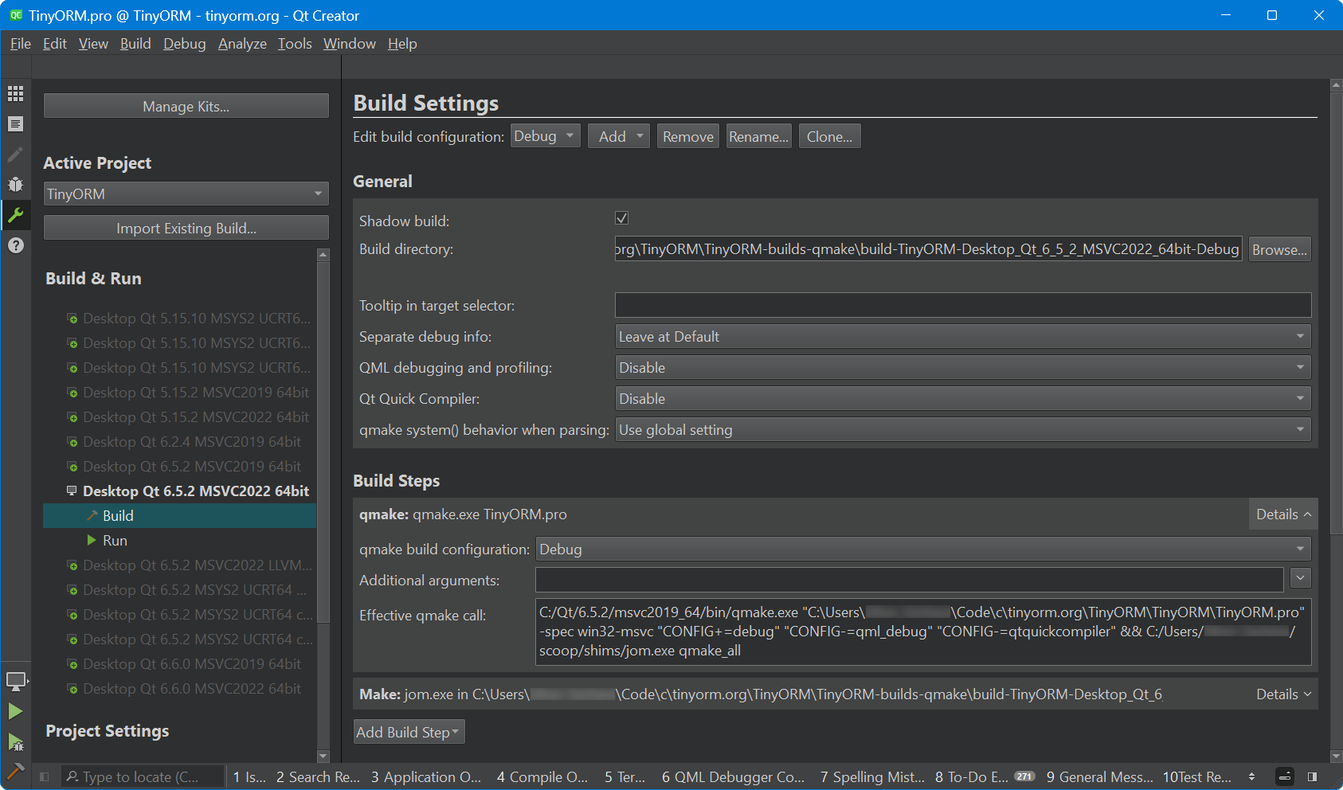Click the Build directory path field
This screenshot has width=1343, height=790.
[928, 249]
